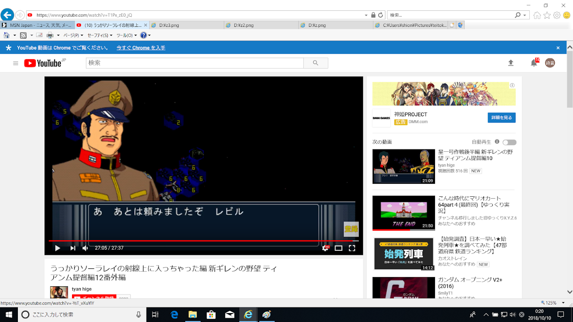This screenshot has height=322, width=573.
Task: Open マリオカート64 part4 video title
Action: click(x=474, y=205)
